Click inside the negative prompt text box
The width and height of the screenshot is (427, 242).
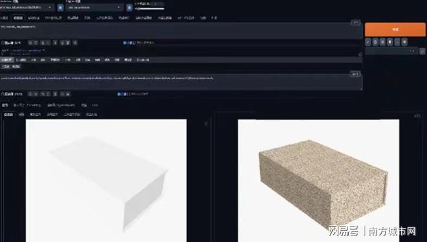click(x=181, y=81)
